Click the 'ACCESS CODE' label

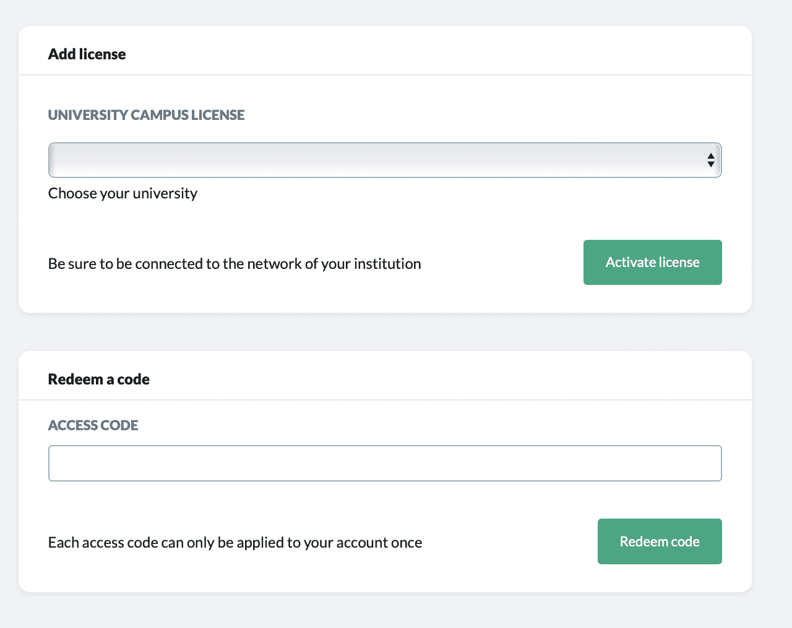click(x=93, y=425)
